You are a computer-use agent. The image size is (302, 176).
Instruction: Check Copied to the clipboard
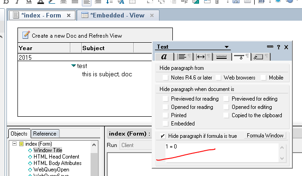click(226, 115)
